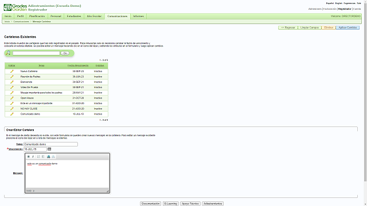Click the Eliminar button

pyautogui.click(x=329, y=27)
